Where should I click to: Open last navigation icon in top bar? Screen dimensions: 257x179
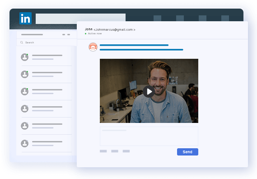pos(225,18)
